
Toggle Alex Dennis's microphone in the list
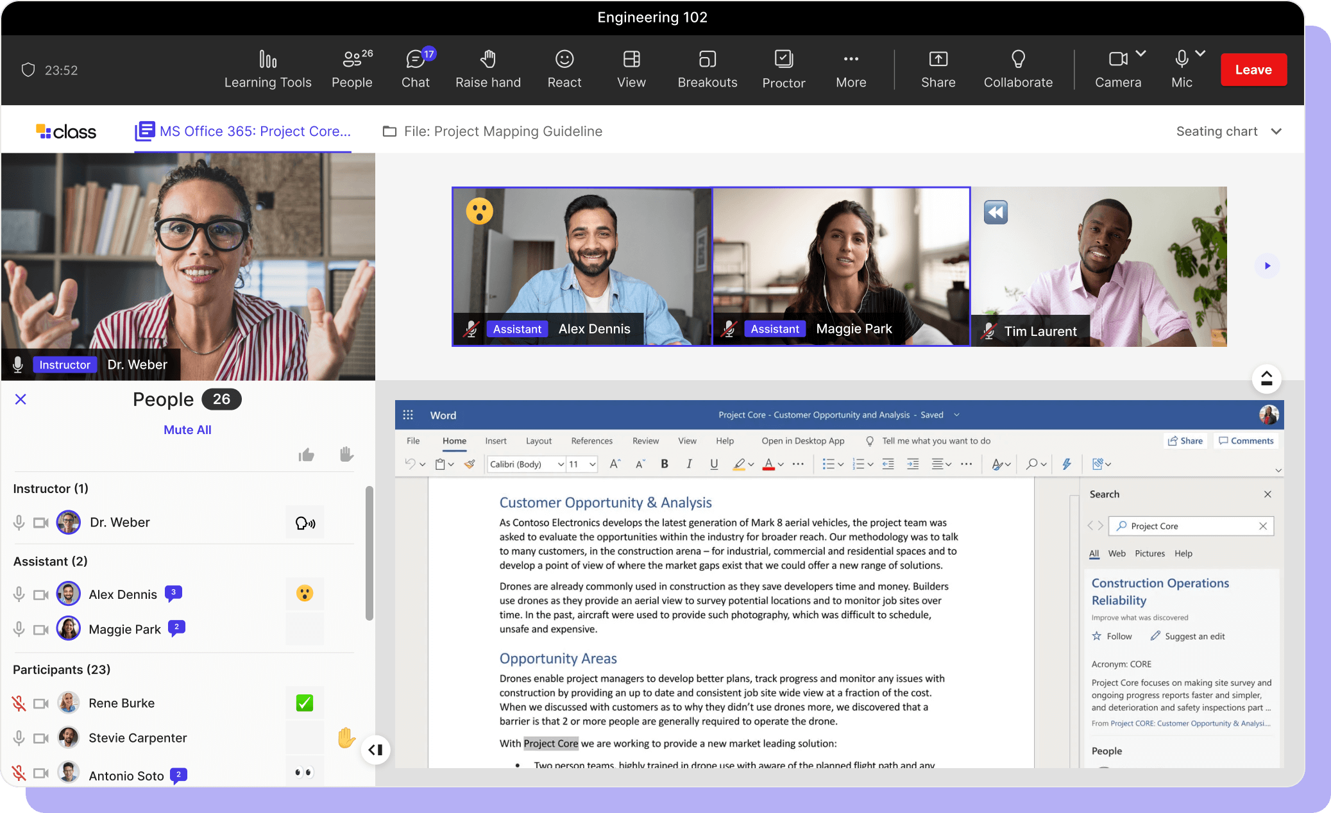[x=19, y=594]
